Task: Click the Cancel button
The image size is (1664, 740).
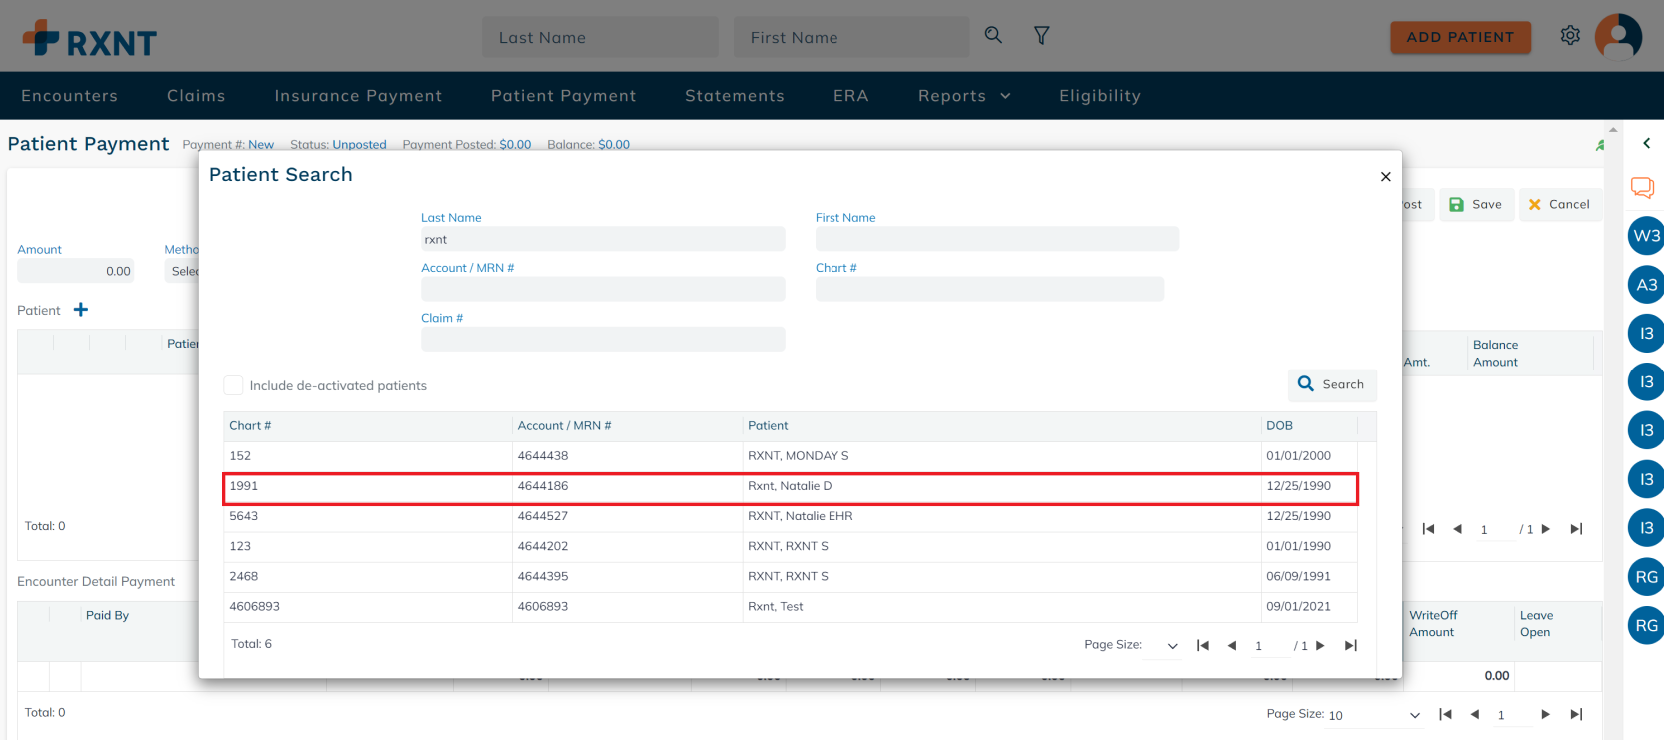Action: (x=1559, y=204)
